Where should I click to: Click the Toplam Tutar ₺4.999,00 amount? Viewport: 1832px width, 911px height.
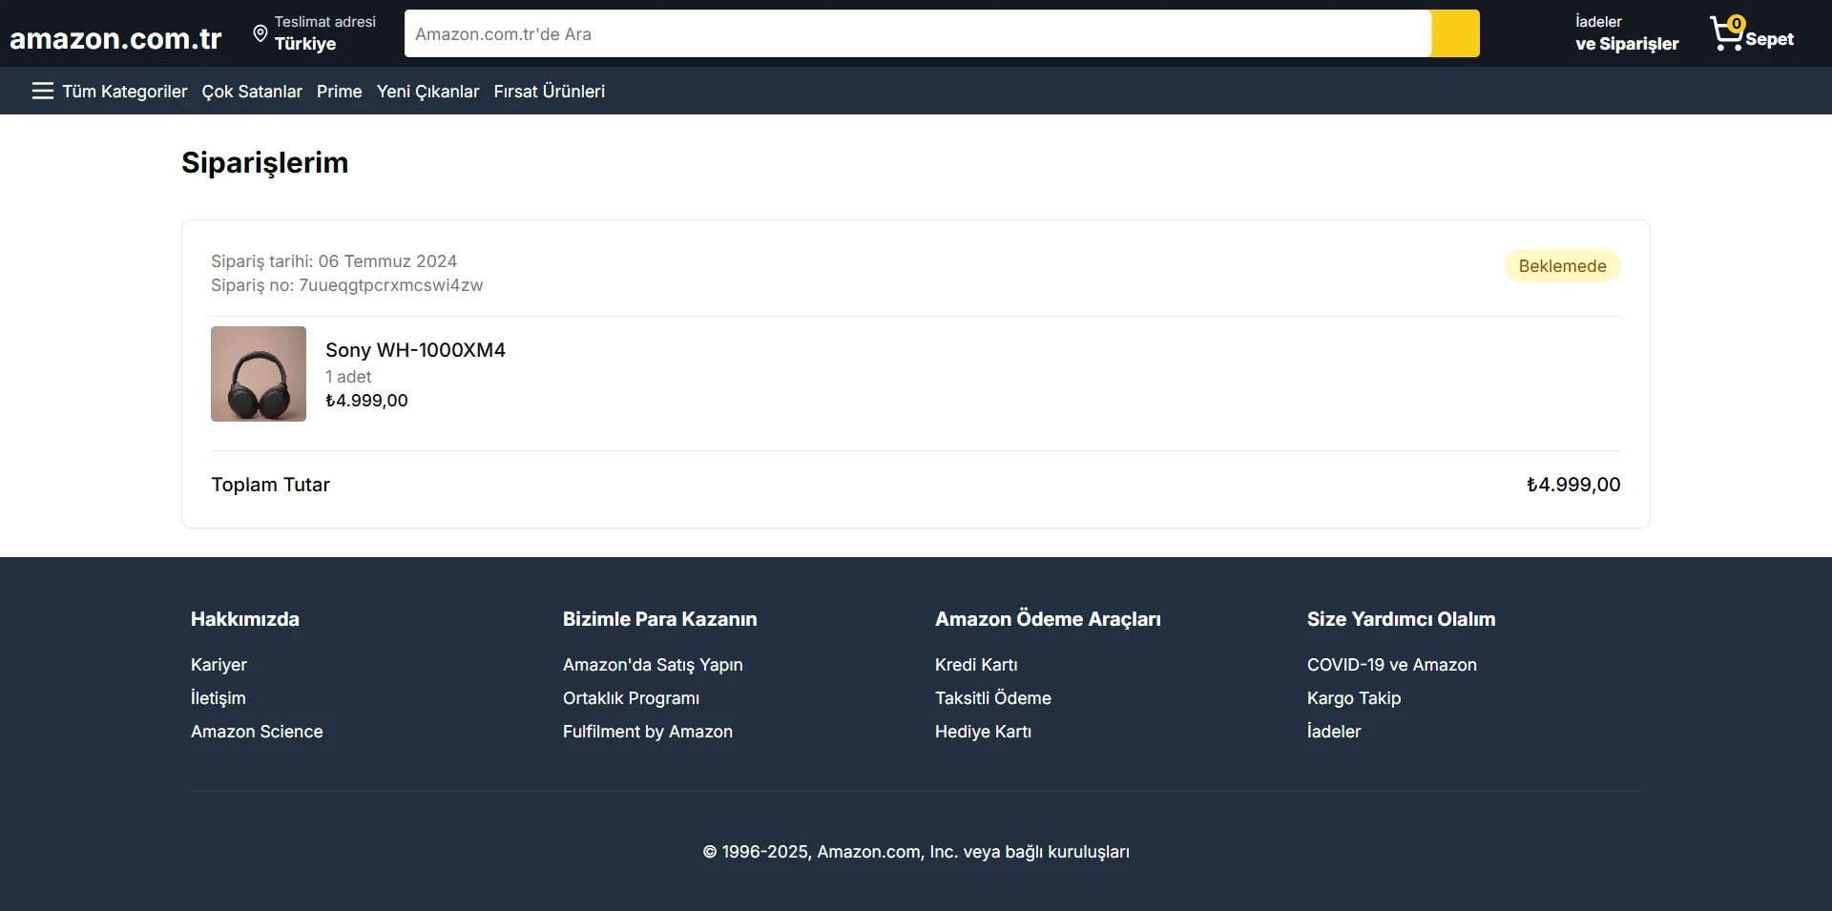[1573, 485]
